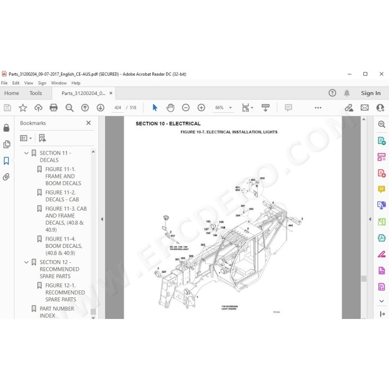Zoom in with plus icon
Image resolution: width=389 pixels, height=389 pixels.
tap(201, 108)
